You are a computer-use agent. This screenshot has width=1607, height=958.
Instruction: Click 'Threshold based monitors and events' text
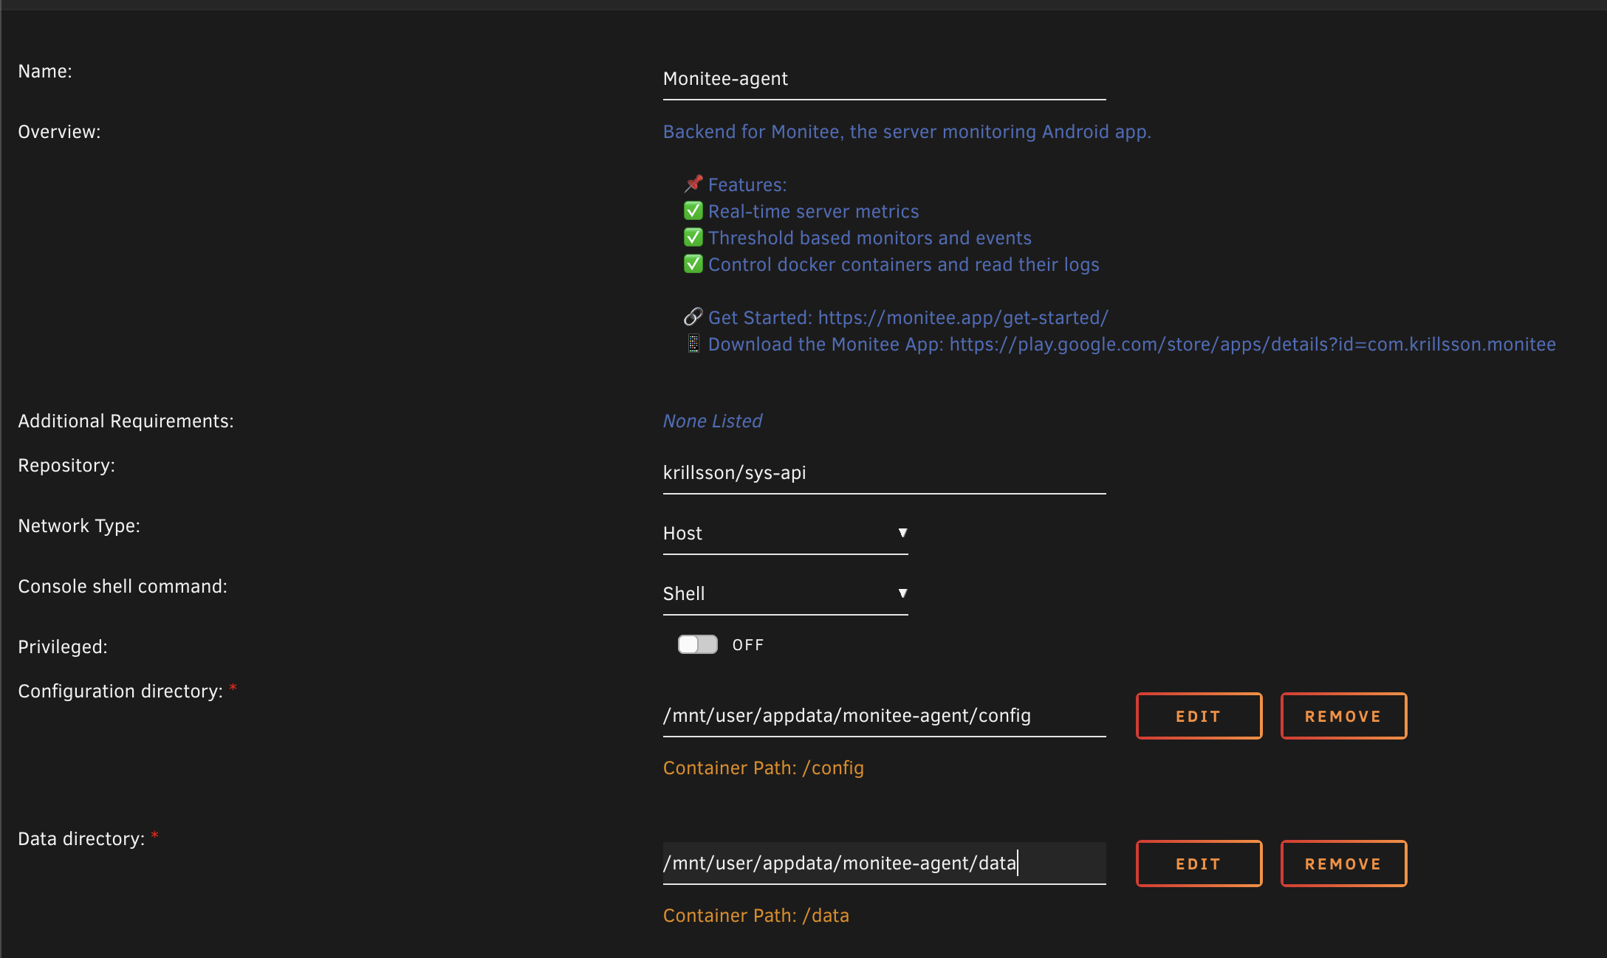point(870,238)
